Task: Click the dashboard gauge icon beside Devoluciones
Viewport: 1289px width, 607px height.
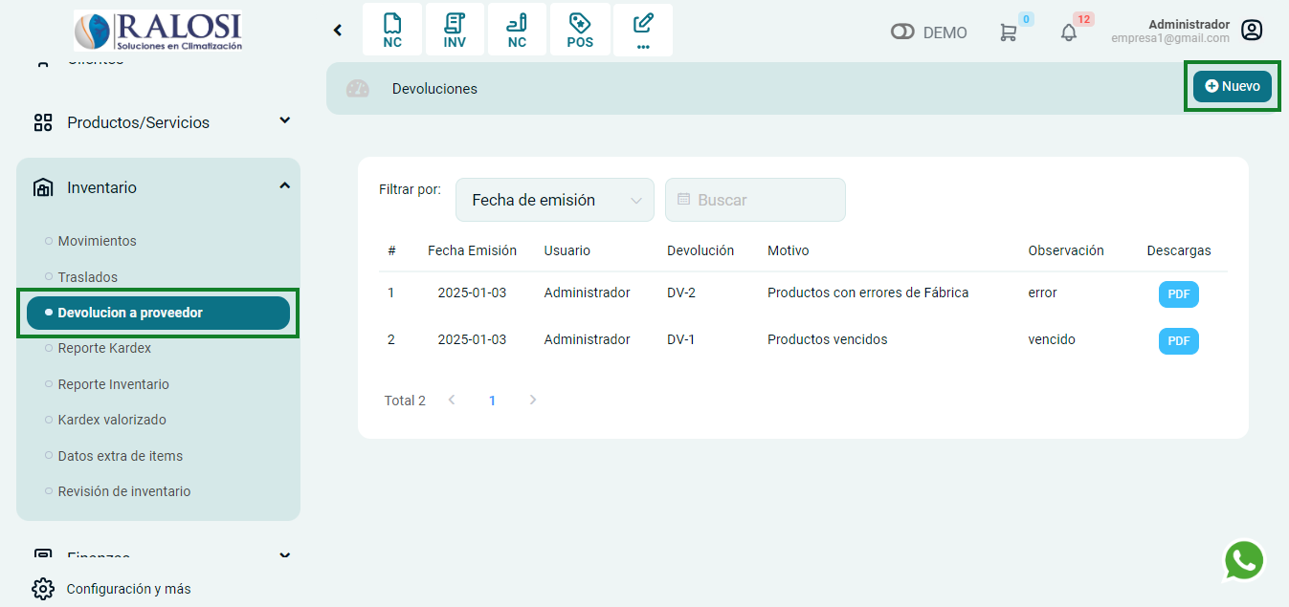Action: pyautogui.click(x=357, y=89)
